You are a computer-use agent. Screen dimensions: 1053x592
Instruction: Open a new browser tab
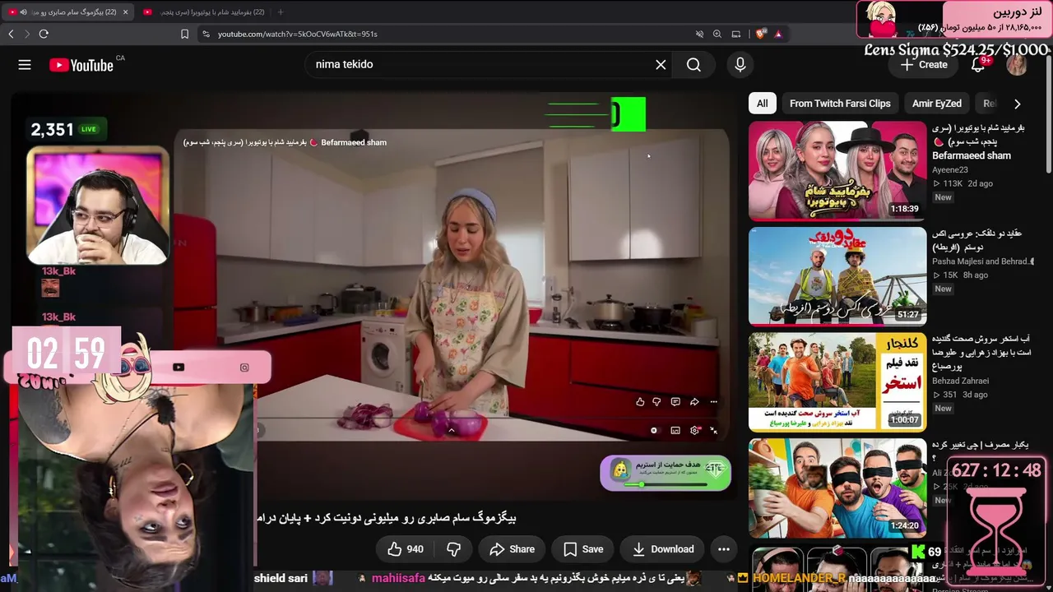click(281, 12)
